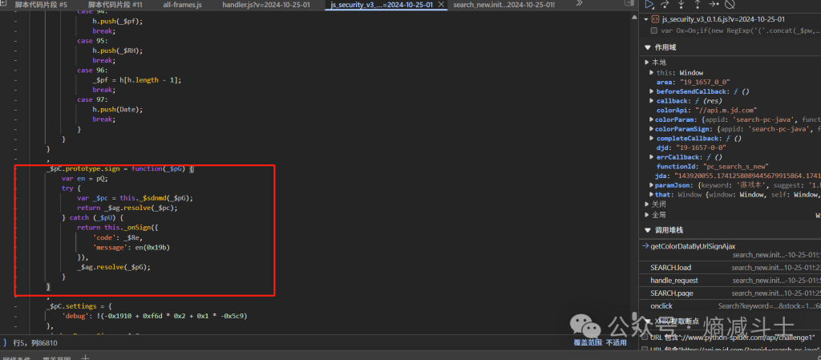Resume script execution with the play icon
821x360 pixels.
pyautogui.click(x=649, y=5)
